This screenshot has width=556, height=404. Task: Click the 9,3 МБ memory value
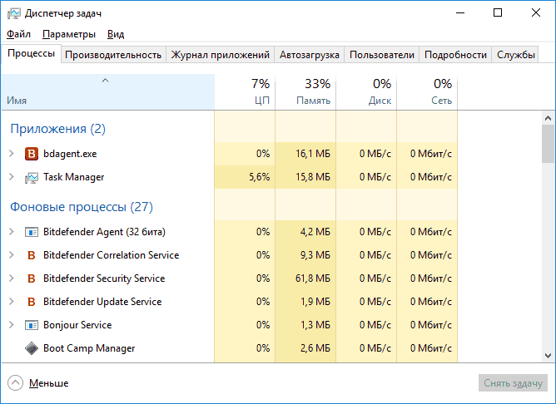pyautogui.click(x=315, y=255)
